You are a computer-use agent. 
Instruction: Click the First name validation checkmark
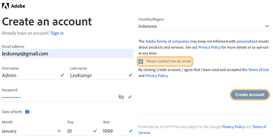tap(62, 75)
